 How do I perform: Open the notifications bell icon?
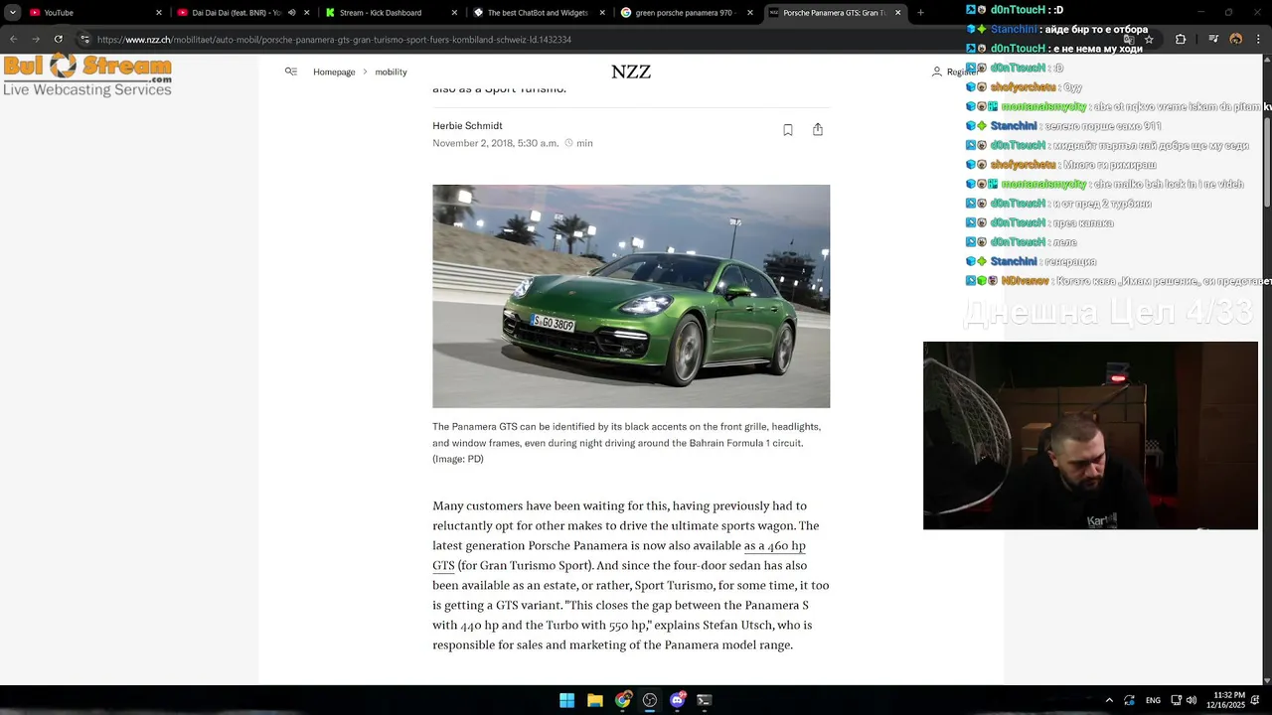coord(1255,700)
